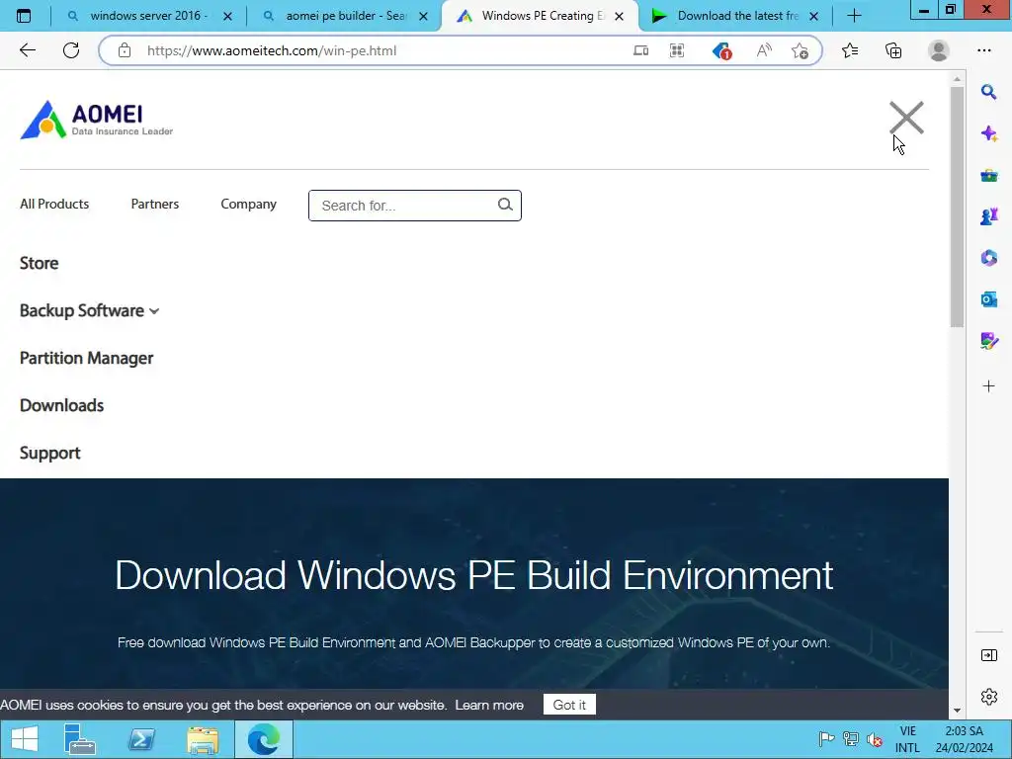The height and width of the screenshot is (759, 1012).
Task: Open the Favorites list
Action: (850, 50)
